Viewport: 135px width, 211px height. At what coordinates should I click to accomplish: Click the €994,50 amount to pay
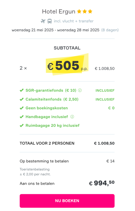(x=102, y=183)
